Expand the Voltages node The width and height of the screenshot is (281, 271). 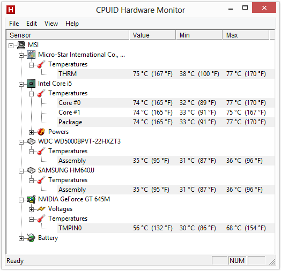point(31,209)
